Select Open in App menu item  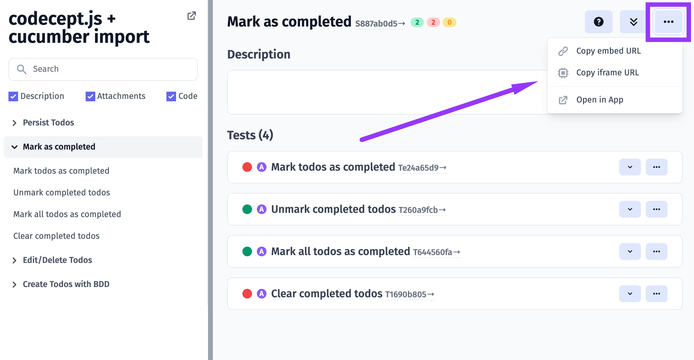(x=615, y=100)
